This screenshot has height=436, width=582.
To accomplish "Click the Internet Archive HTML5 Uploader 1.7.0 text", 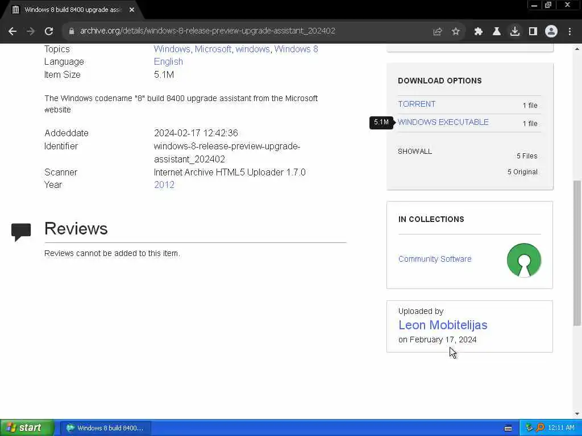I will [230, 173].
